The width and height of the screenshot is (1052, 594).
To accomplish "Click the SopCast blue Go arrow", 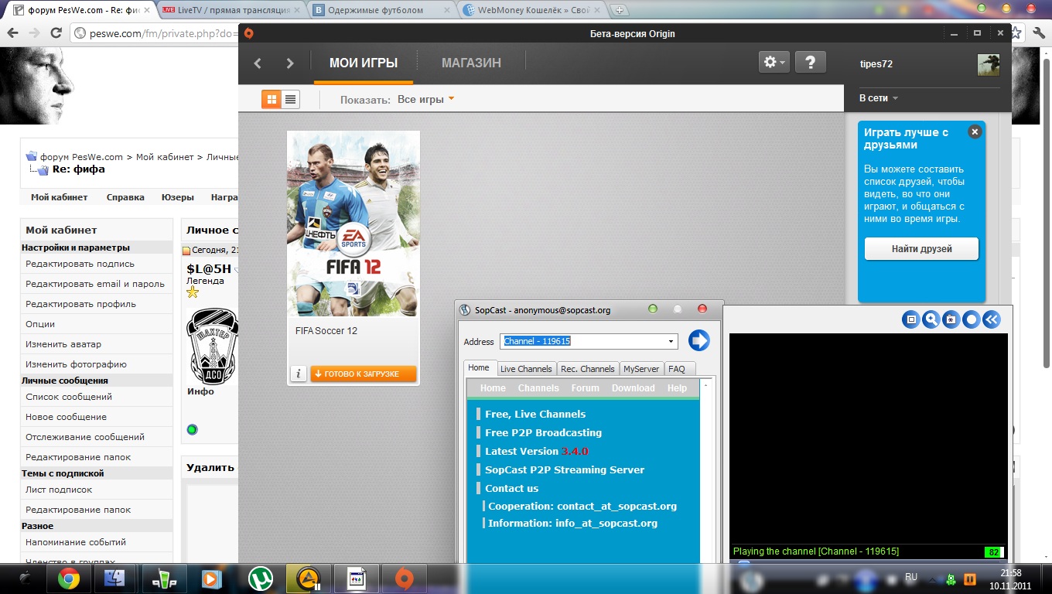I will pos(699,340).
